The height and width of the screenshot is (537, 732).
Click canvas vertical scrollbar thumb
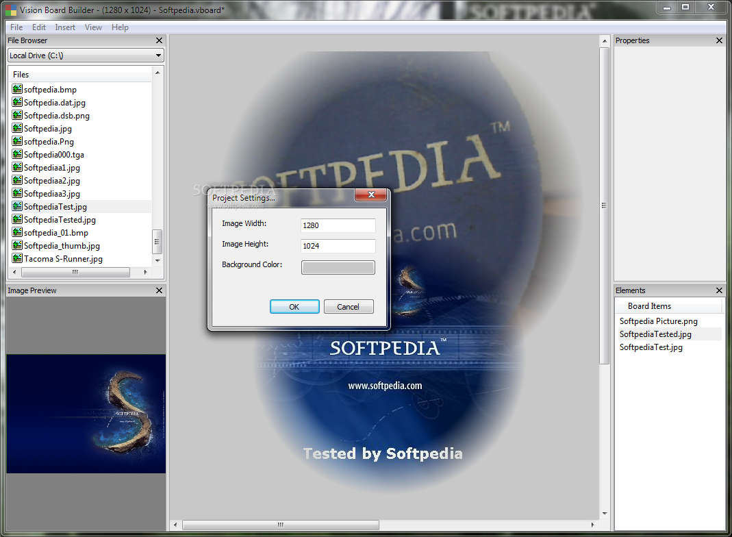coord(605,205)
